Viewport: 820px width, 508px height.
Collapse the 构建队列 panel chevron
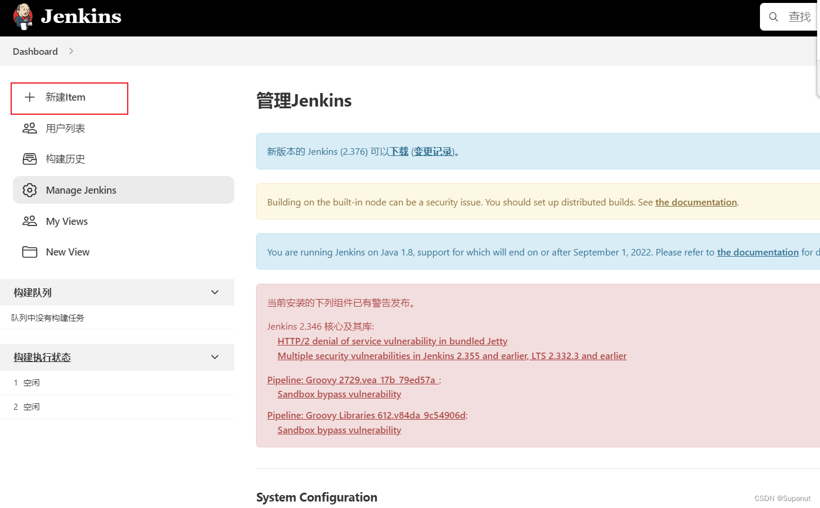(x=215, y=292)
